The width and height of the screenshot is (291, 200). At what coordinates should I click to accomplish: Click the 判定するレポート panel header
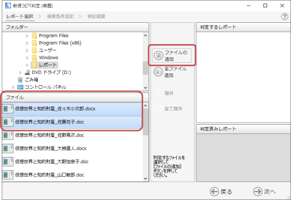(x=243, y=27)
